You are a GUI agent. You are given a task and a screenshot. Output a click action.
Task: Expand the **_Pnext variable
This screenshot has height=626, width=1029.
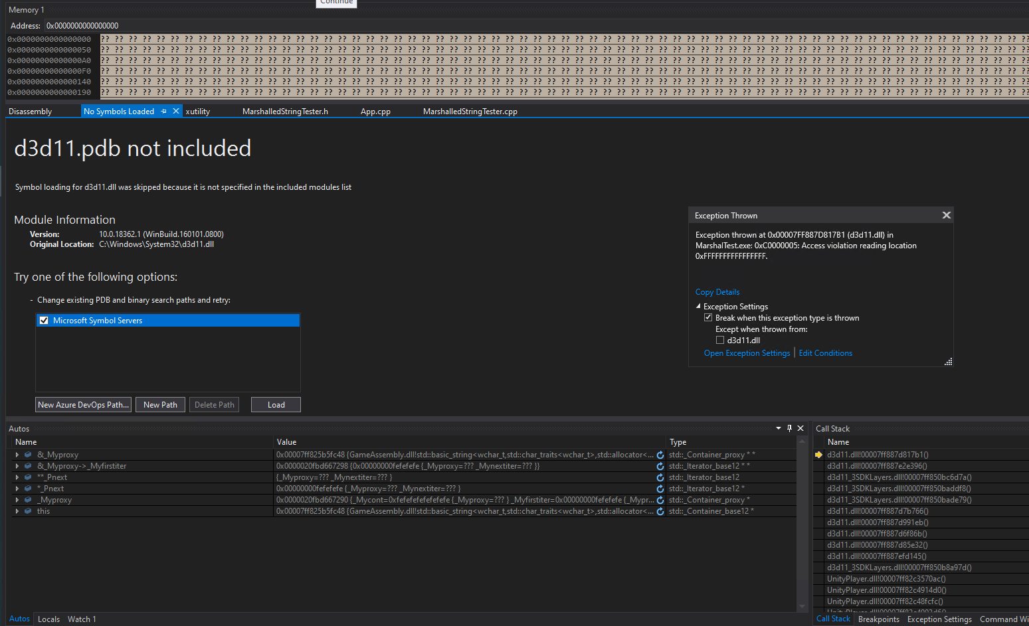(x=17, y=477)
